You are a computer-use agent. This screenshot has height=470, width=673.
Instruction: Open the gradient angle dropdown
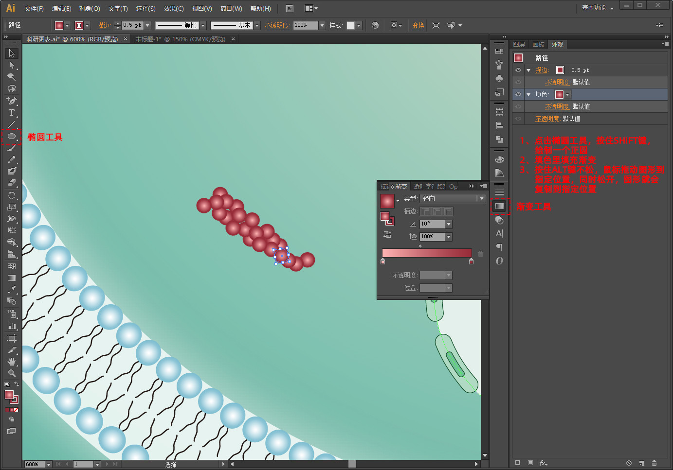tap(449, 224)
